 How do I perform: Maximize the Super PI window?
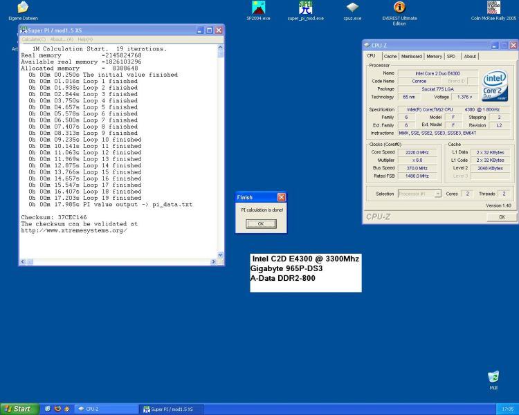point(209,30)
